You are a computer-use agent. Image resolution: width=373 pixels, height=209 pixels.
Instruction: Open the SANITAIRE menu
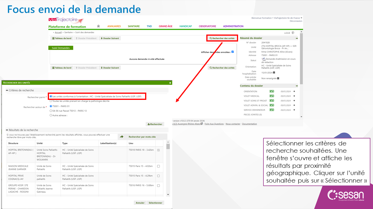[133, 26]
